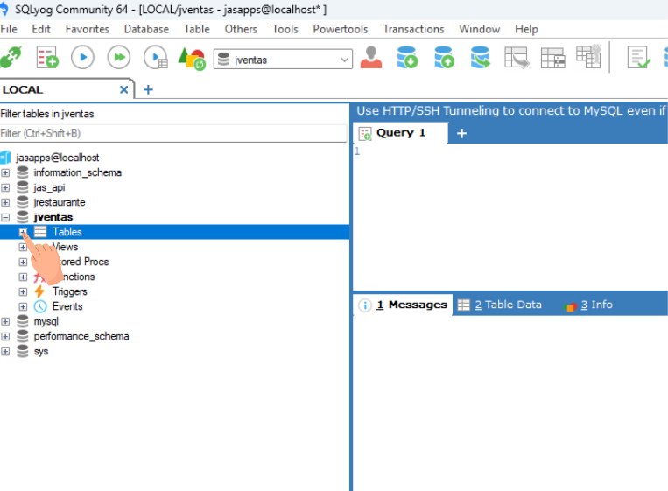The width and height of the screenshot is (668, 491).
Task: Open the 3 Info tab
Action: (x=588, y=305)
